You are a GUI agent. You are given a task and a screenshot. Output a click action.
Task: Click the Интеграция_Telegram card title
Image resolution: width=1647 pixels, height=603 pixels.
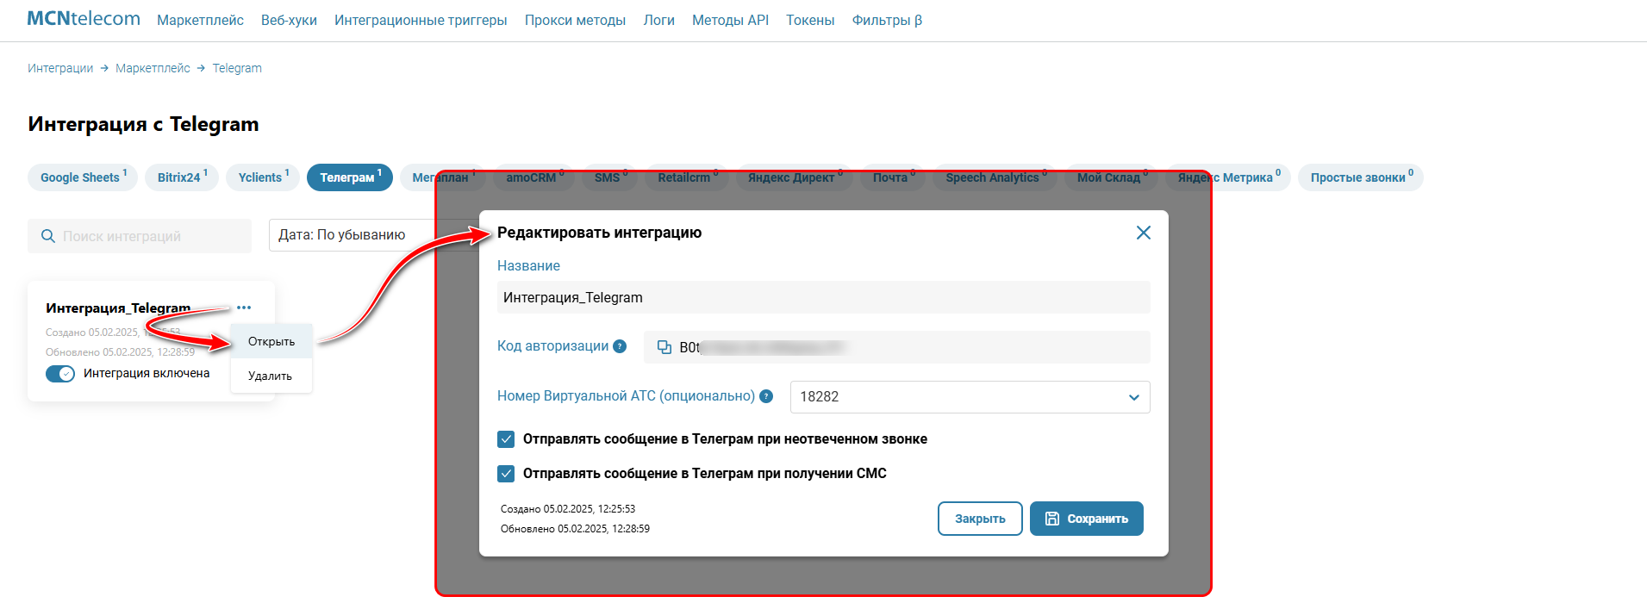click(118, 308)
